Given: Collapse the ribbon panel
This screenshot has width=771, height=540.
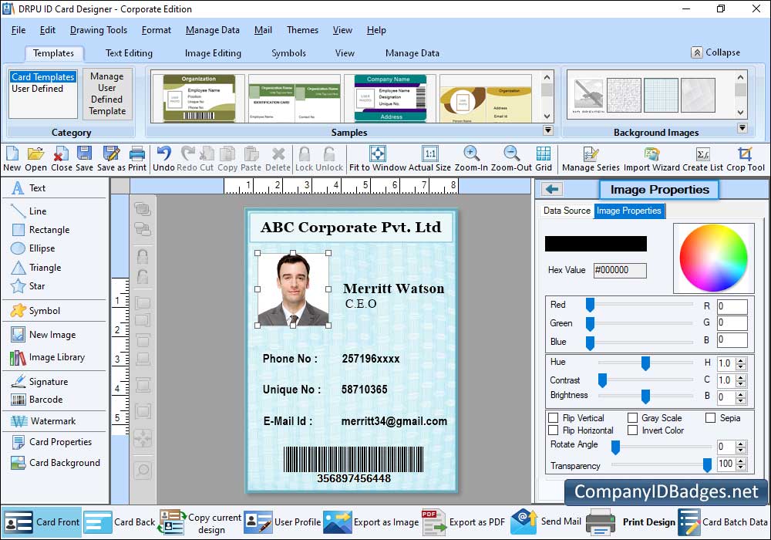Looking at the screenshot, I should click(715, 52).
